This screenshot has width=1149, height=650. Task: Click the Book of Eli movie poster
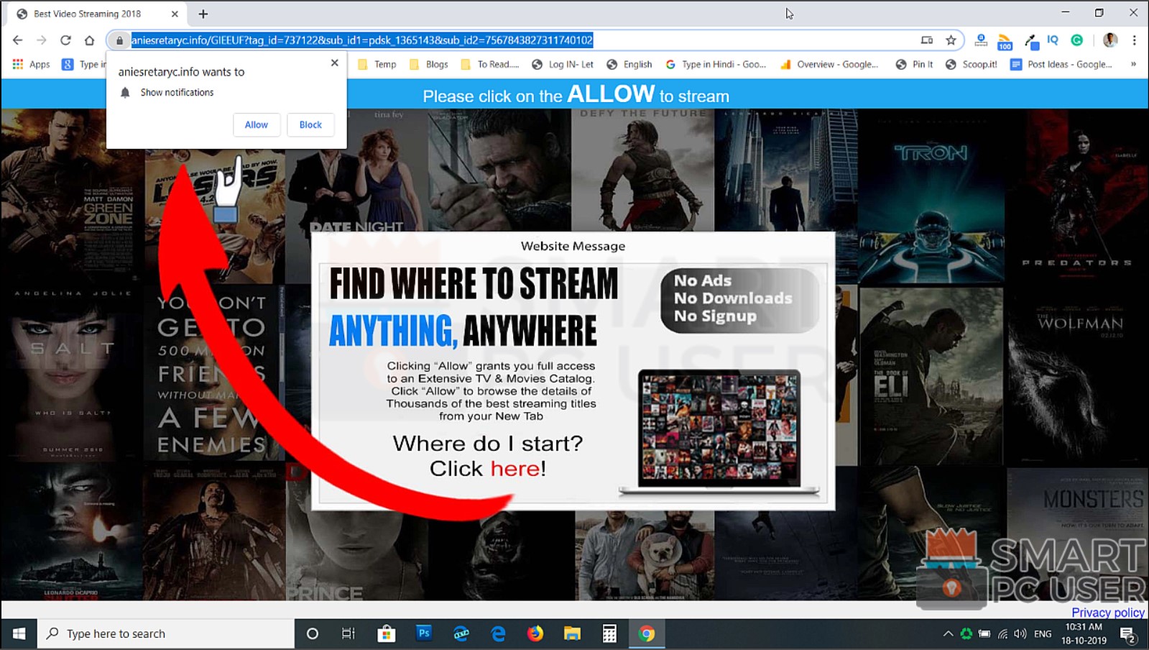click(931, 376)
